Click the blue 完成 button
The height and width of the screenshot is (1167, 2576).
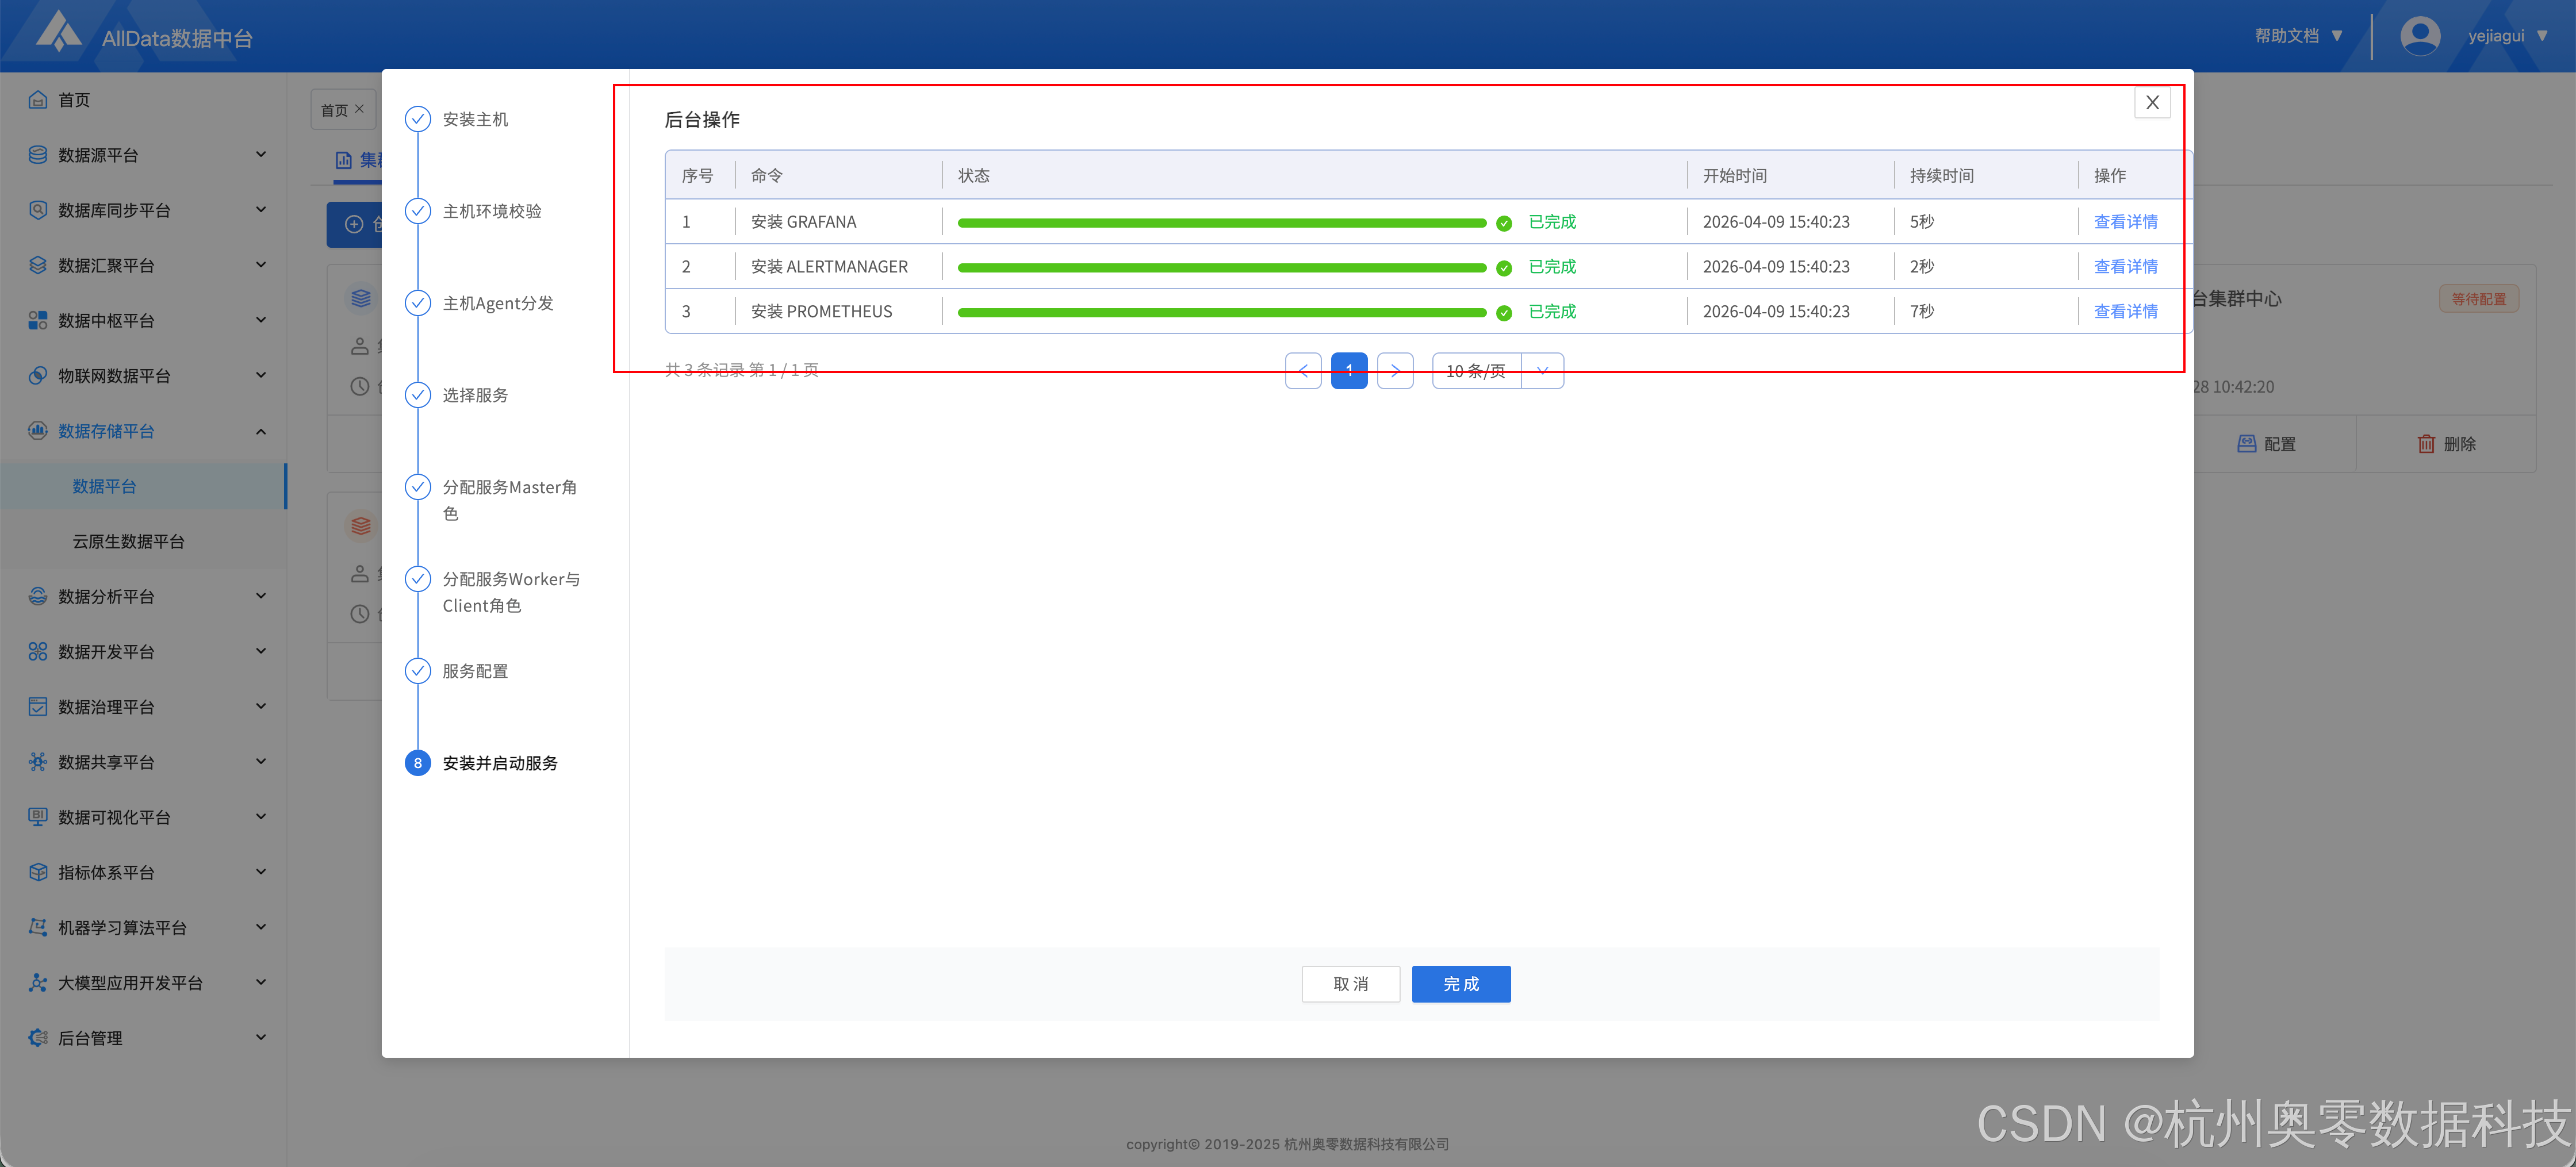[x=1460, y=984]
